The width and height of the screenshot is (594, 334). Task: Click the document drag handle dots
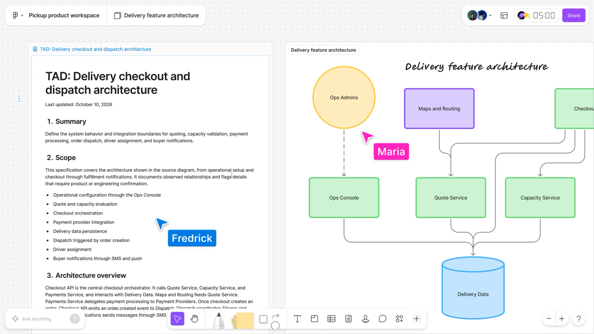19,99
